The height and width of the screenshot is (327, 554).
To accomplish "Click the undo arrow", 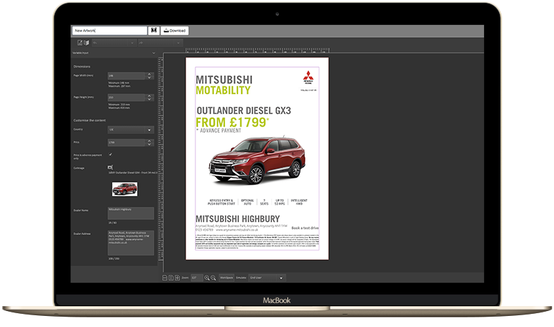I will click(95, 43).
